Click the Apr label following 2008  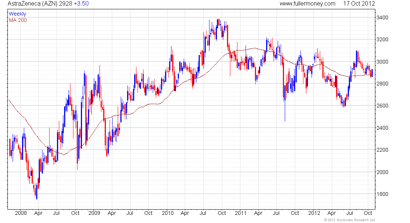(38, 213)
